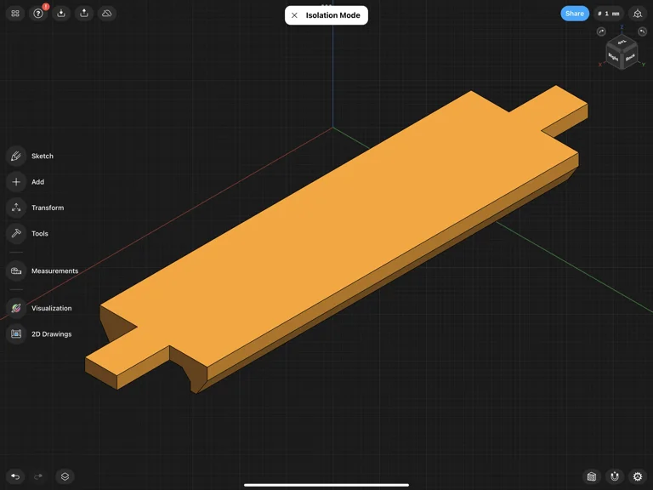653x490 pixels.
Task: Switch to Visualization mode
Action: click(x=16, y=308)
